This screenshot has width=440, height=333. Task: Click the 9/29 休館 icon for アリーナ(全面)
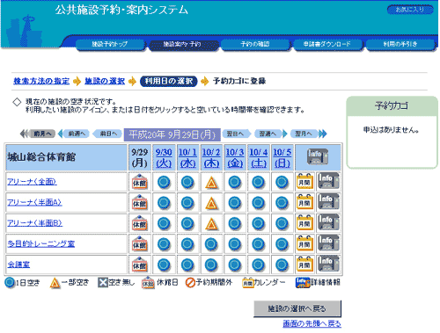coord(140,182)
